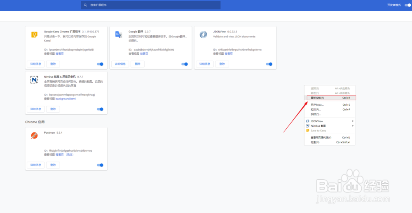412x213 pixels.
Task: Expand Nimbus 截图 submenu arrow
Action: [x=353, y=126]
